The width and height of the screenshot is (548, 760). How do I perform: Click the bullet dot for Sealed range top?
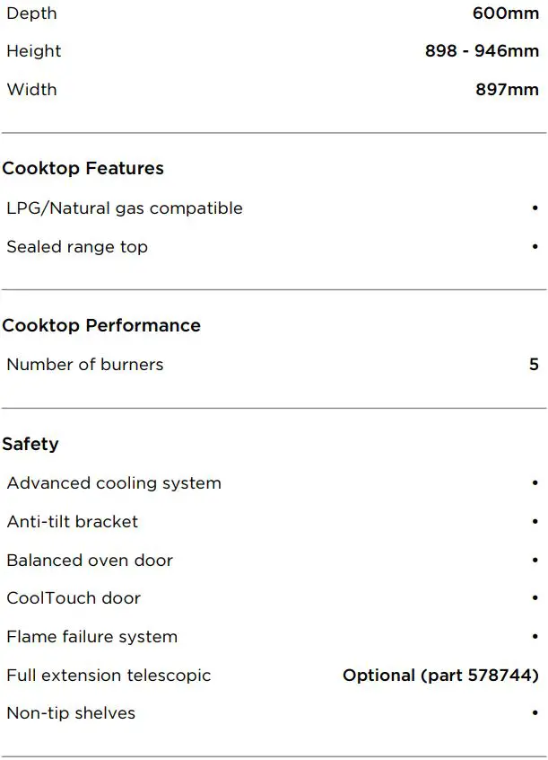coord(535,247)
